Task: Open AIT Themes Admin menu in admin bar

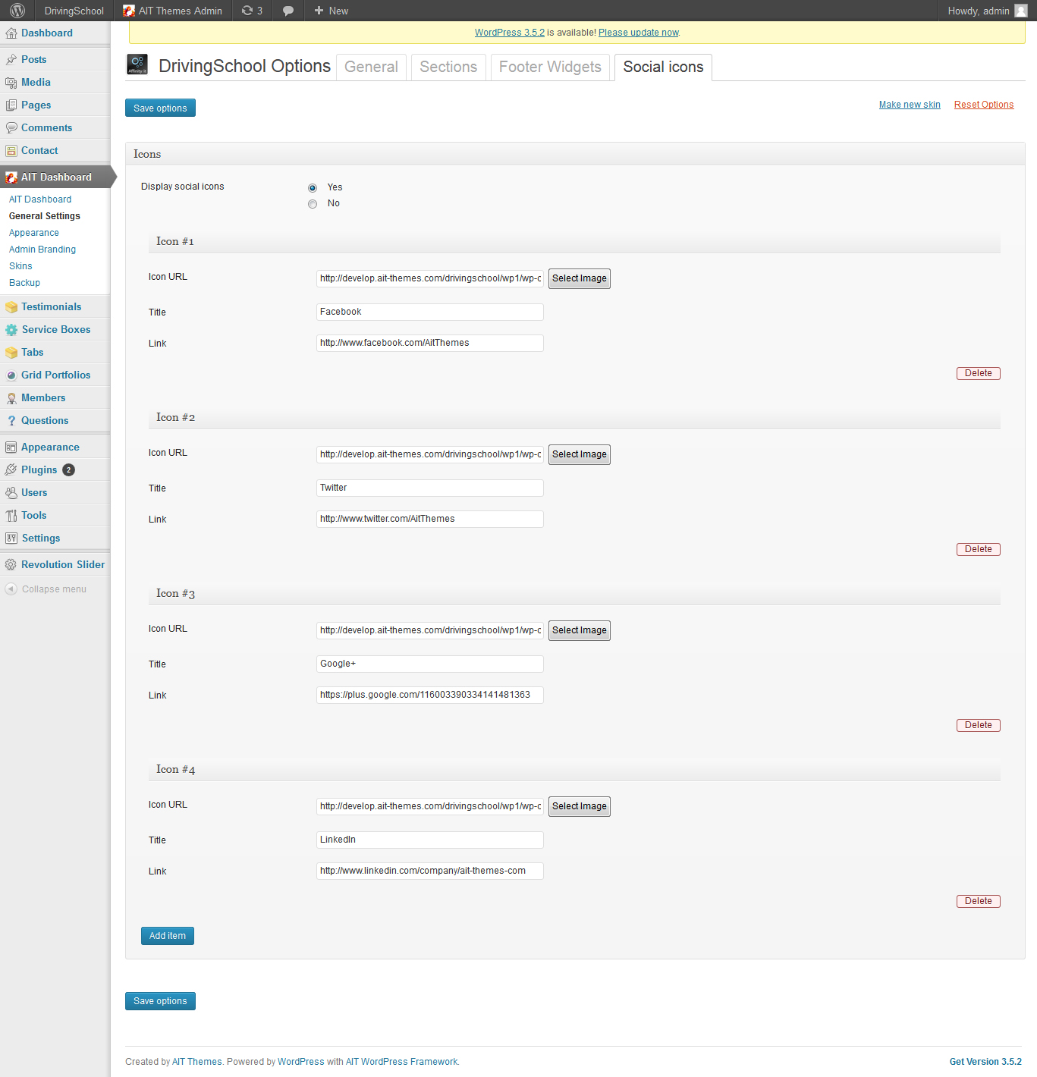Action: (173, 11)
